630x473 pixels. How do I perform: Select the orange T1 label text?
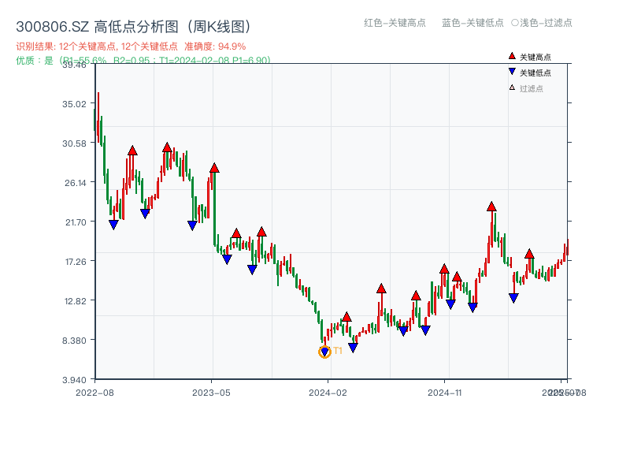(x=338, y=351)
